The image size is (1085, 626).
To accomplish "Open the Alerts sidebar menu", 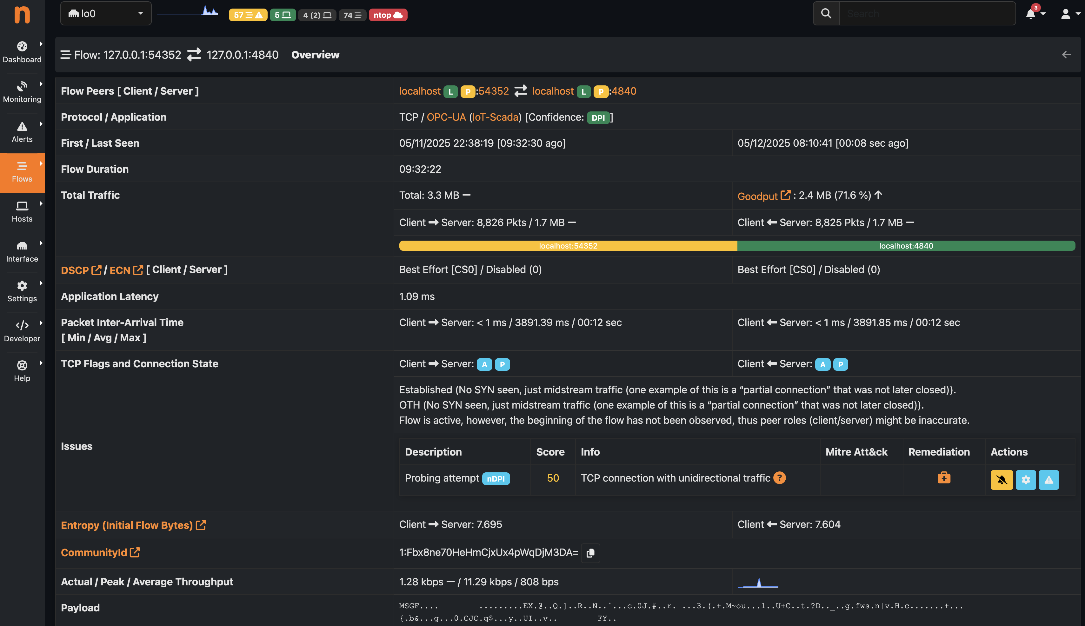I will tap(22, 131).
